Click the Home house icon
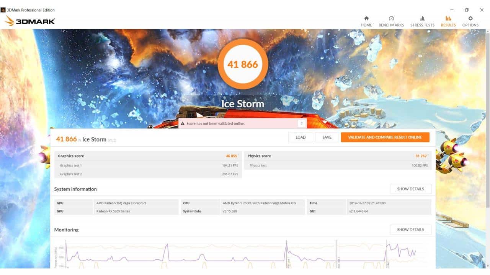Image resolution: width=490 pixels, height=275 pixels. (x=366, y=18)
